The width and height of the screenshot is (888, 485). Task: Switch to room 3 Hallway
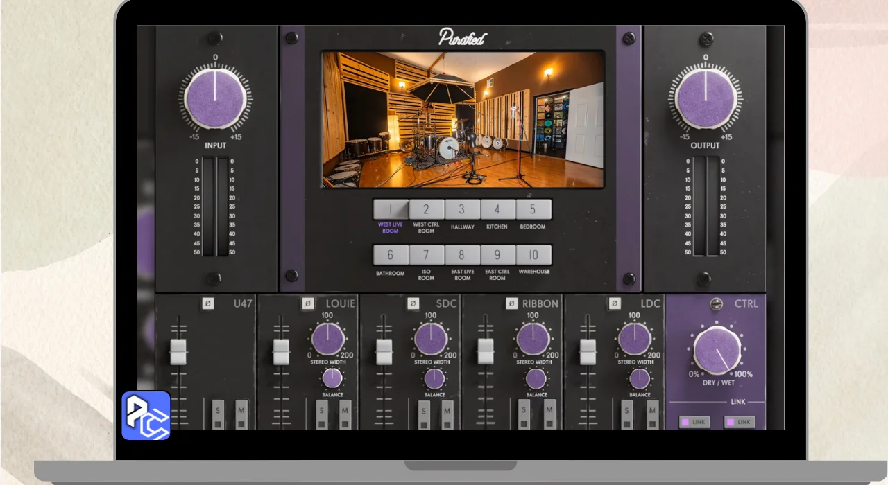click(461, 209)
